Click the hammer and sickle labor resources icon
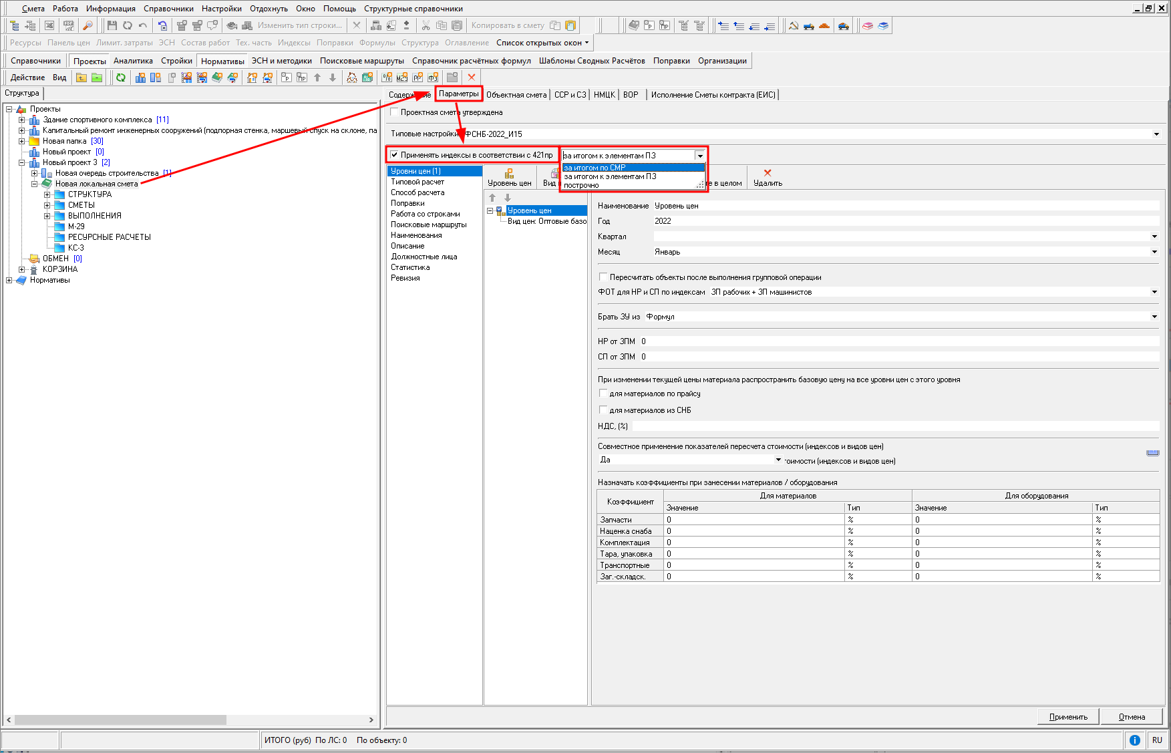The width and height of the screenshot is (1171, 753). coord(794,25)
